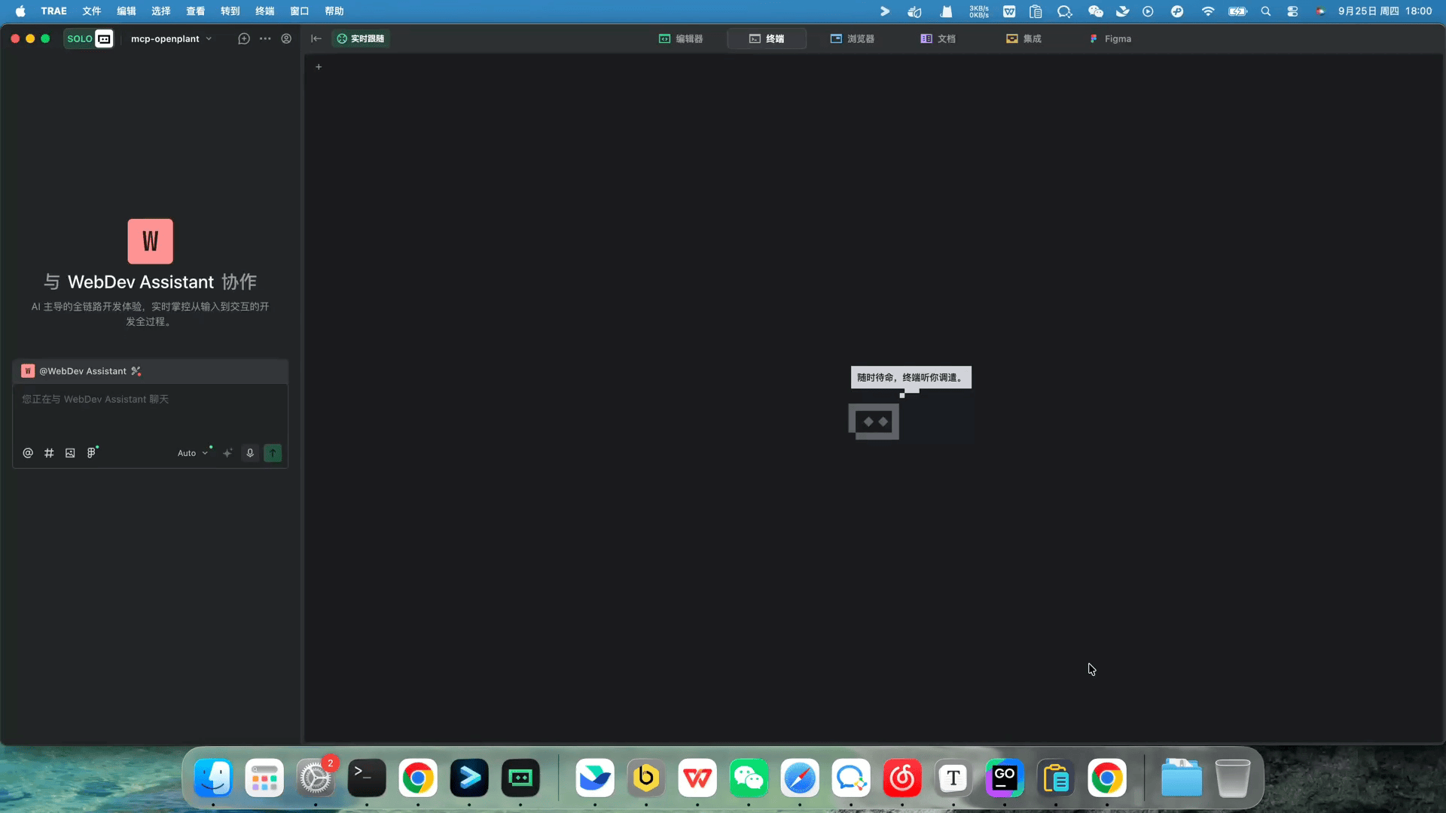Toggle 实时跟随 live follow mode
Viewport: 1446px width, 813px height.
point(361,38)
